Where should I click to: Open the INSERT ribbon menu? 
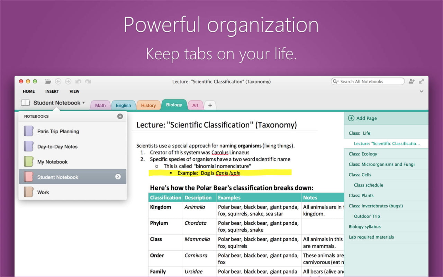point(52,91)
